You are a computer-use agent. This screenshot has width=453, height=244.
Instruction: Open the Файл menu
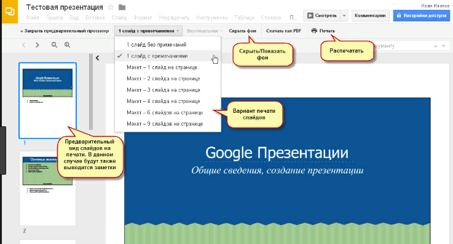pos(33,18)
